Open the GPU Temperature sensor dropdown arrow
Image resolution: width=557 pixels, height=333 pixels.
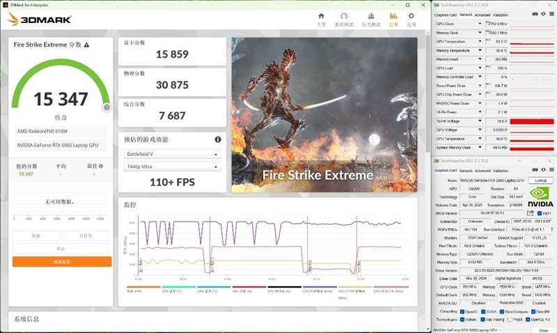(x=480, y=42)
